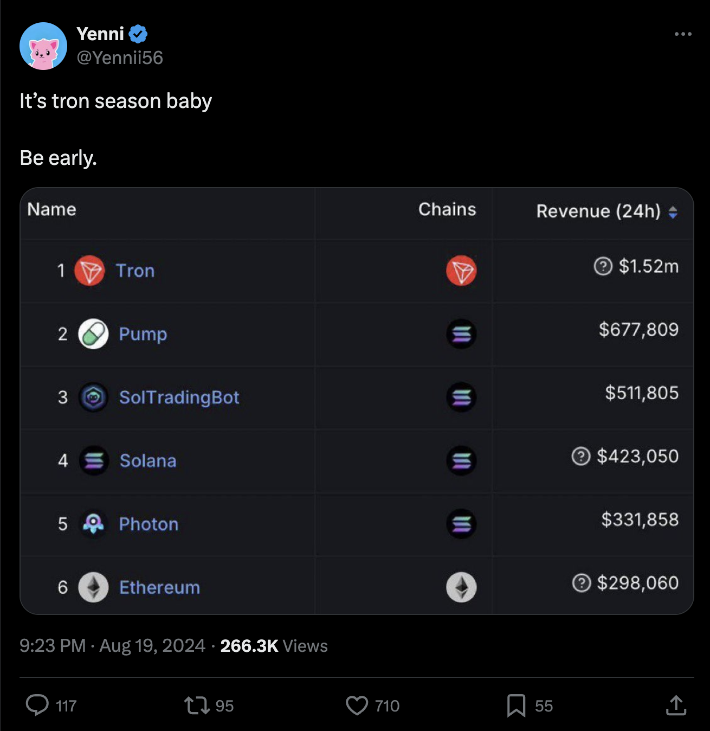Screen dimensions: 710x731
Task: Share the tweet via upload icon
Action: pos(676,705)
